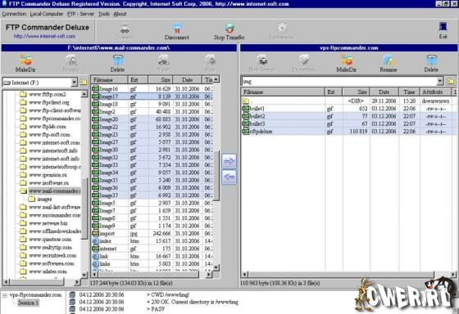The height and width of the screenshot is (314, 459).
Task: Click the Disconnect toolbar icon
Action: pyautogui.click(x=177, y=29)
